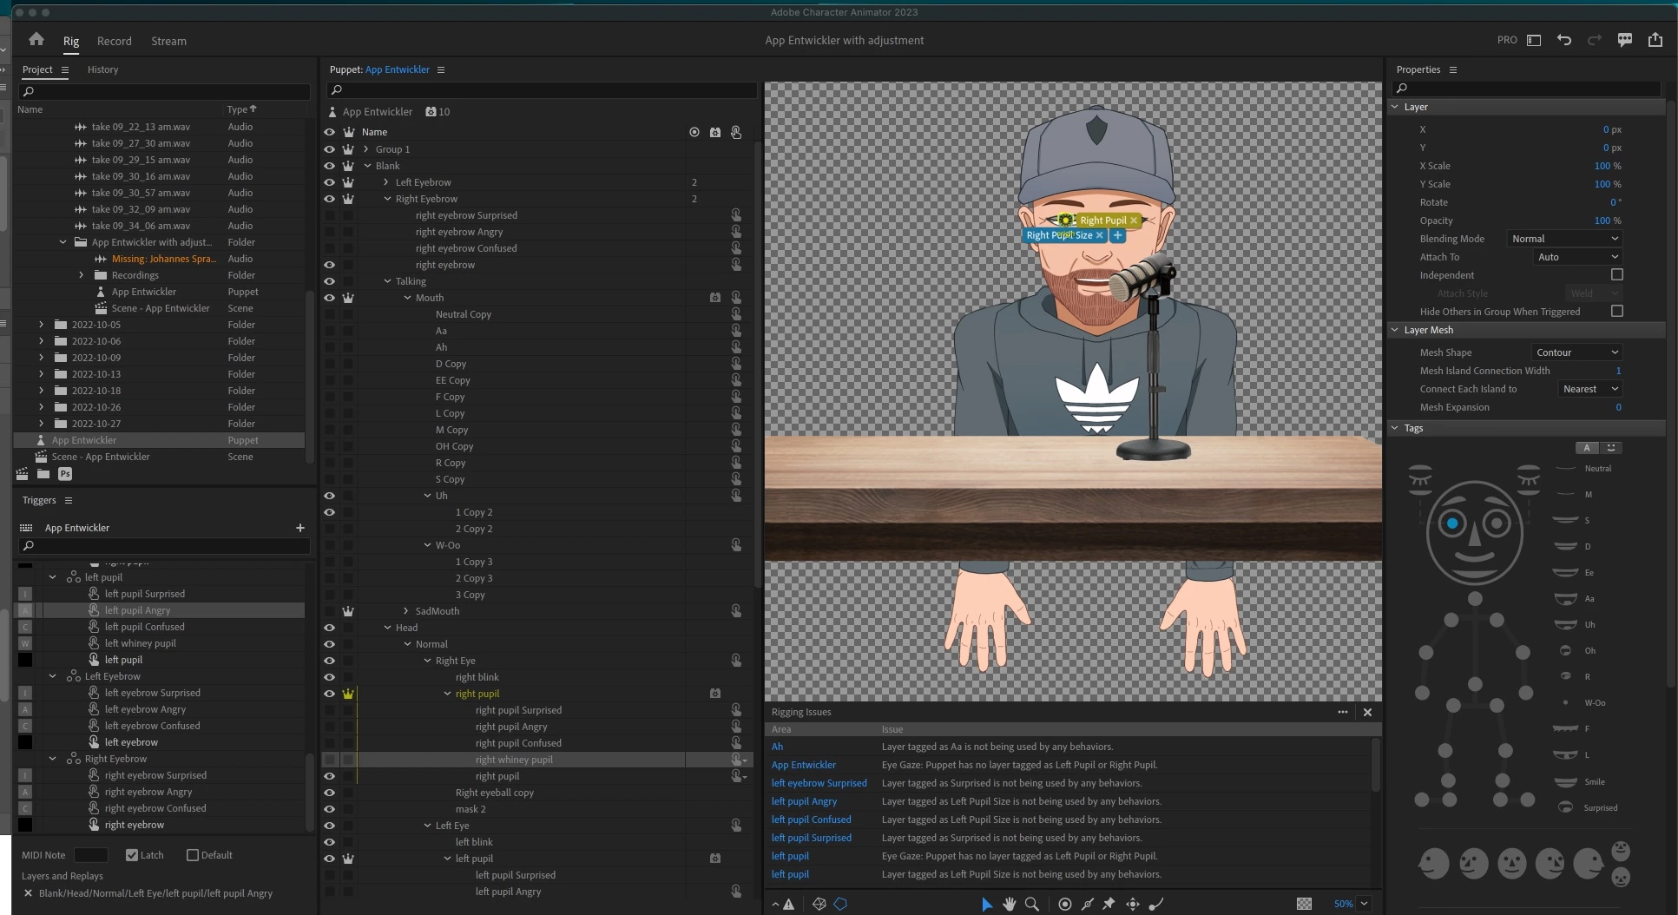Undo the last action
1678x915 pixels.
[1564, 40]
